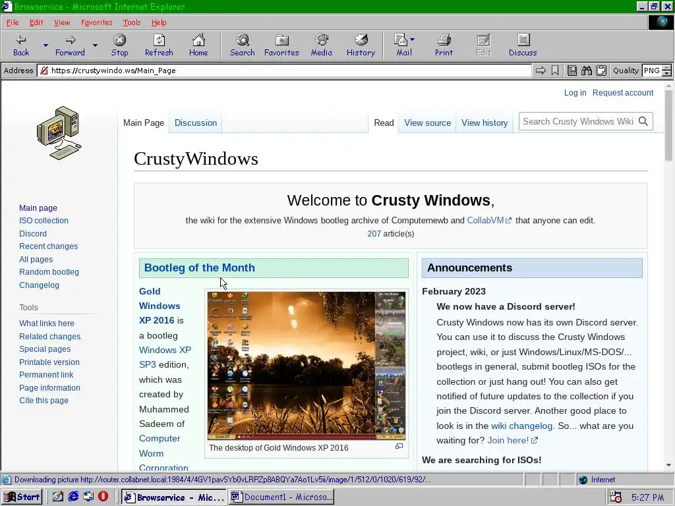Open the Changelog sidebar link
This screenshot has width=675, height=506.
(39, 285)
